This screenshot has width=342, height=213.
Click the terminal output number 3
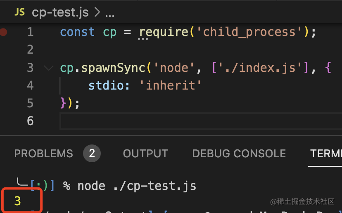17,201
